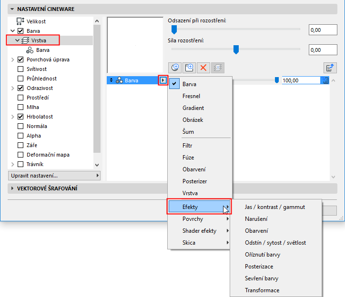The height and width of the screenshot is (297, 345).
Task: Toggle the Barva channel checkbox
Action: click(x=20, y=31)
